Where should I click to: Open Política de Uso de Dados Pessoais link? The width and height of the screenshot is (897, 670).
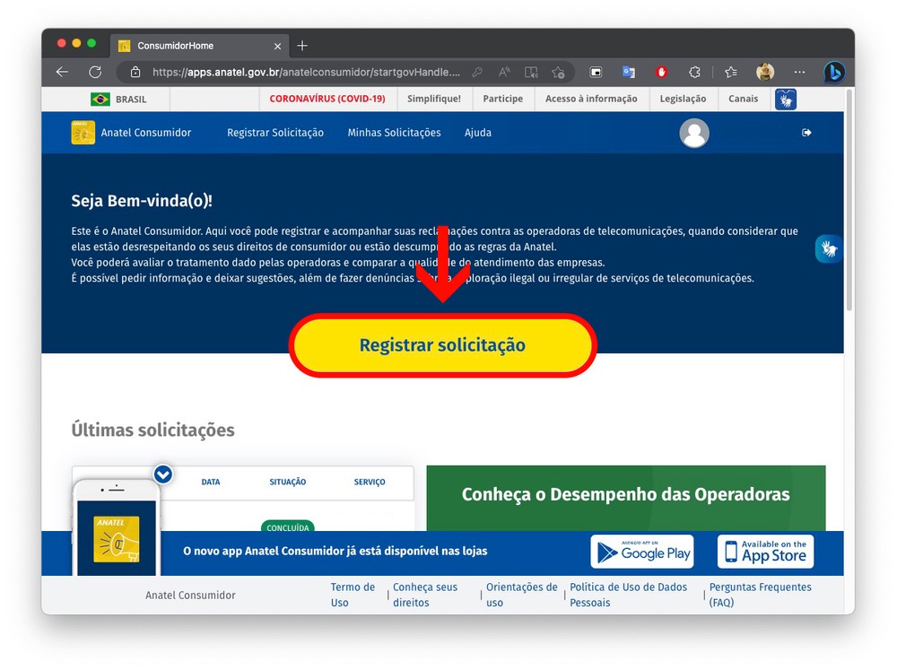(x=628, y=595)
